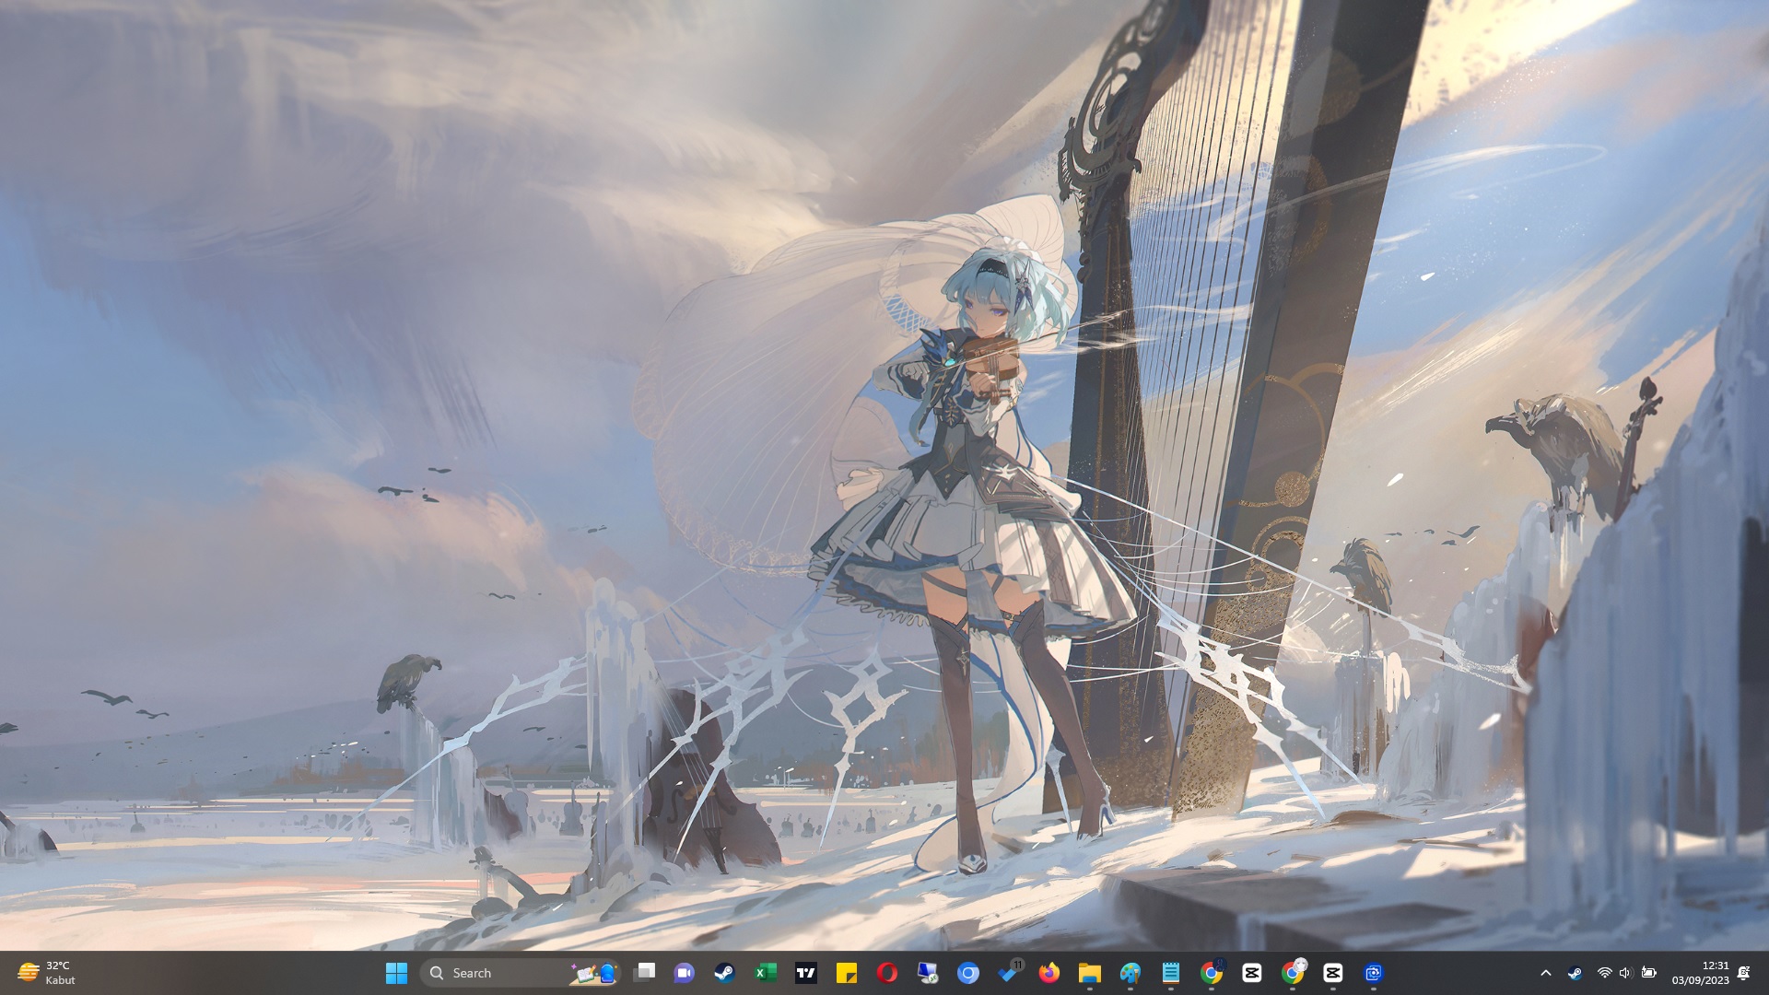Viewport: 1769px width, 995px height.
Task: Launch Steam from the taskbar
Action: (725, 973)
